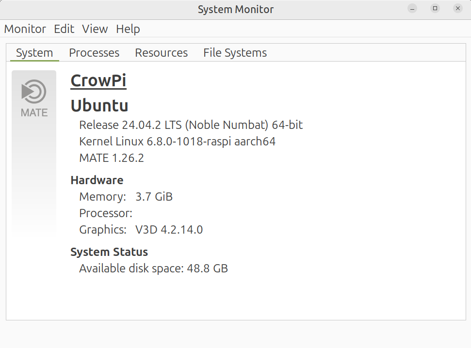Maximize the System Monitor window

pyautogui.click(x=435, y=8)
